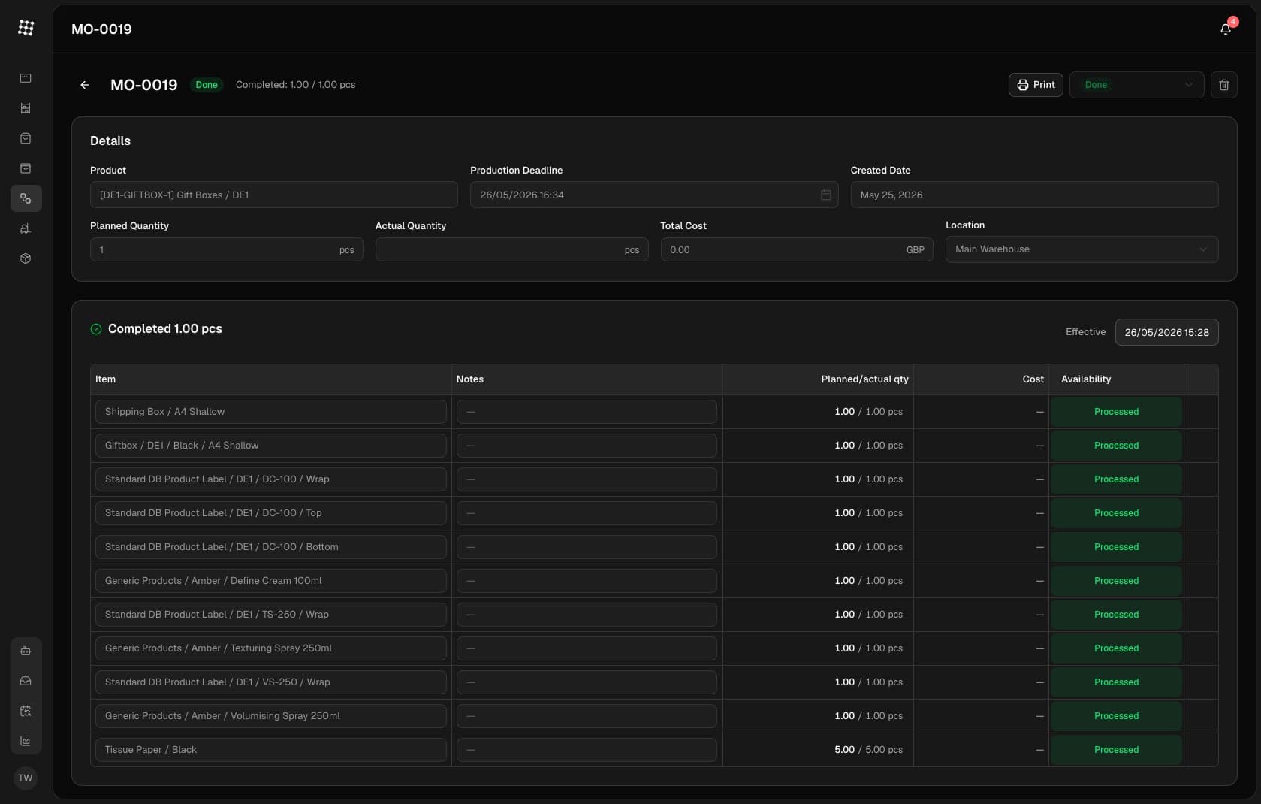Select item Amber / Define Cream 100ml

(x=271, y=581)
